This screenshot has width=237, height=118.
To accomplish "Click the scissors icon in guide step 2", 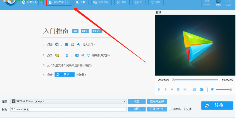I will (x=67, y=55).
